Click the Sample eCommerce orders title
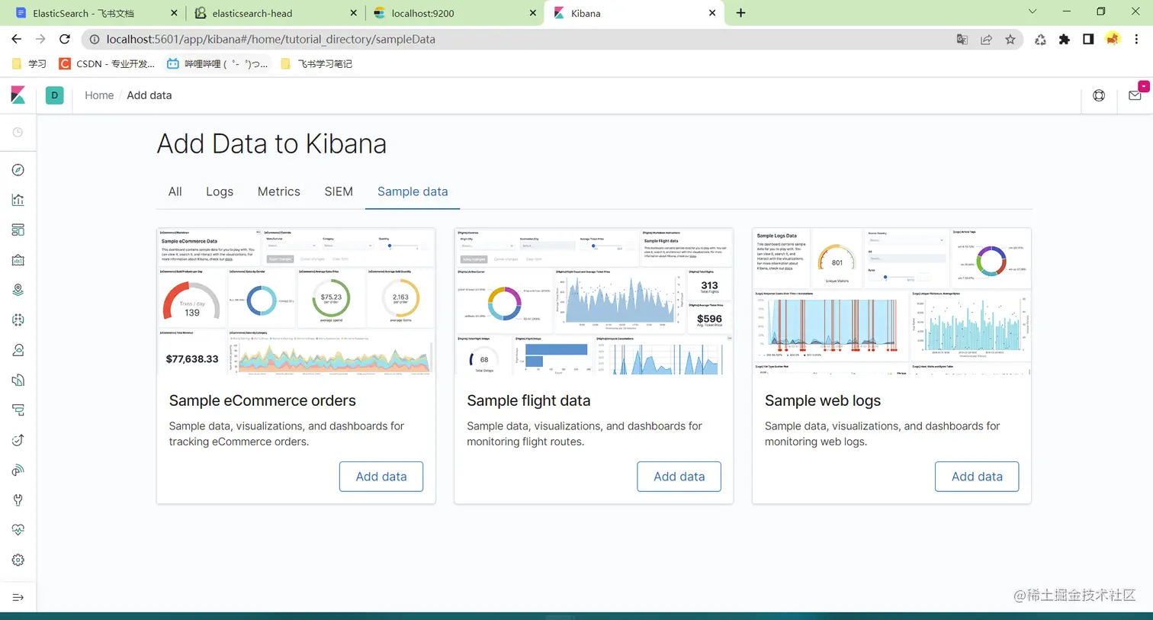The height and width of the screenshot is (620, 1153). [x=262, y=400]
